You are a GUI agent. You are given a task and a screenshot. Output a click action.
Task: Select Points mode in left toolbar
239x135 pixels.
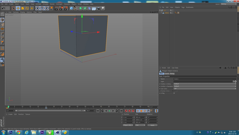2,33
